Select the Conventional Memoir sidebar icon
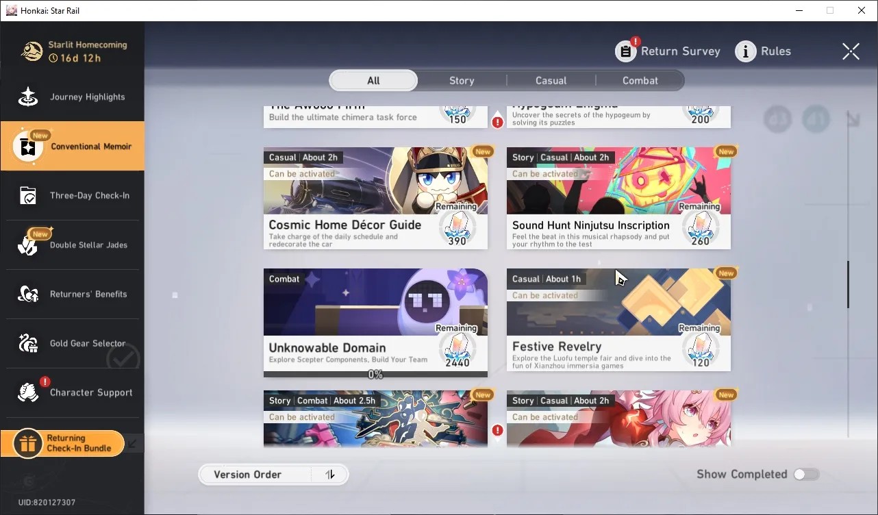This screenshot has width=878, height=515. click(28, 146)
